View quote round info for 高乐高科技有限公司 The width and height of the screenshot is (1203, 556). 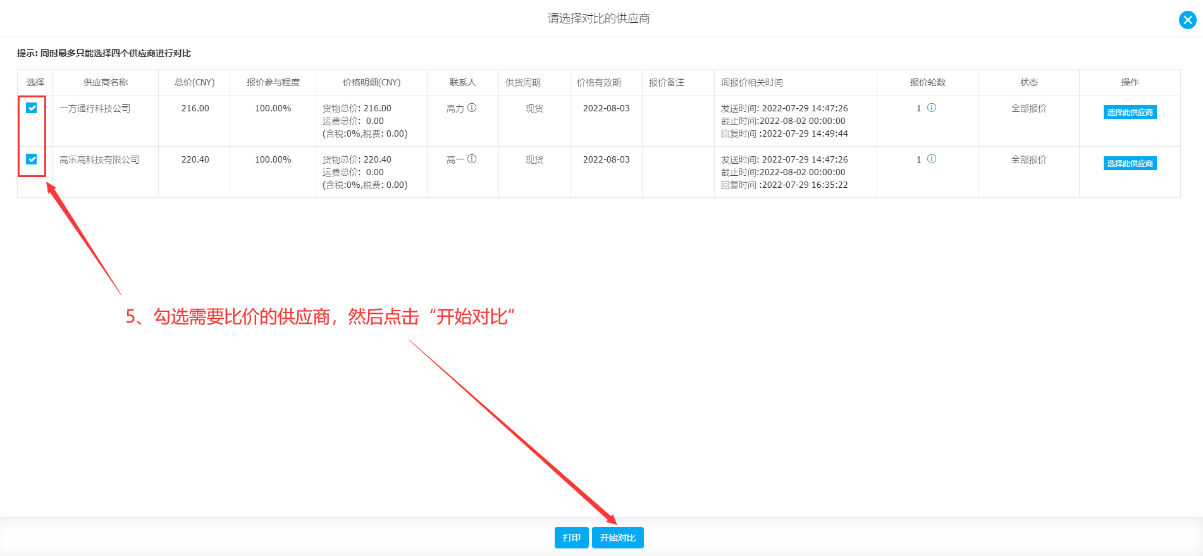point(932,159)
